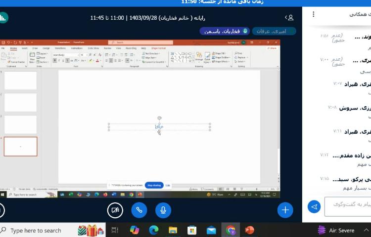
Task: Click Undo in PowerPoint quick access toolbar
Action: [x=8, y=42]
